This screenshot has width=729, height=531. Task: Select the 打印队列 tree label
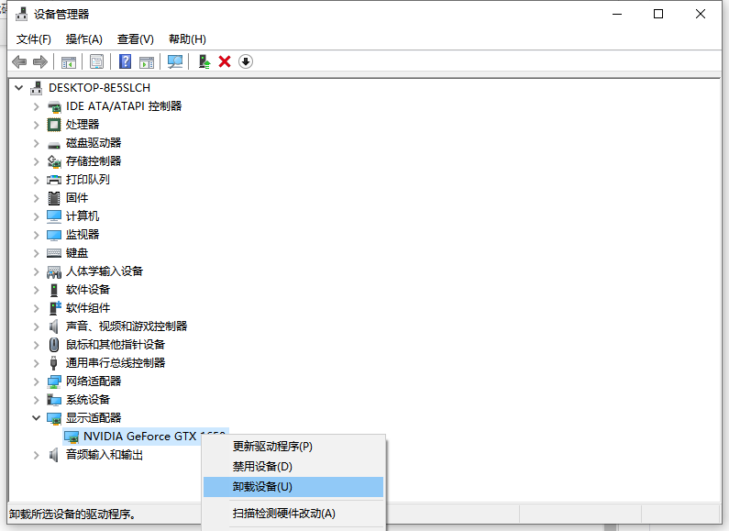[x=88, y=180]
